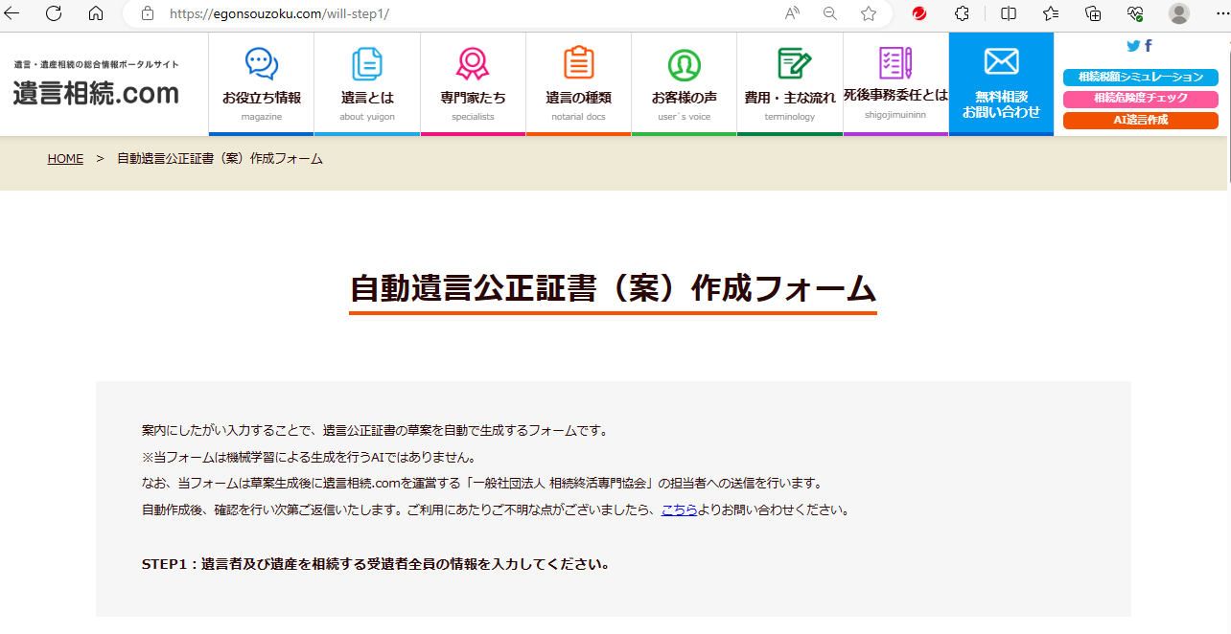Open the 遺言とは menu item
This screenshot has width=1231, height=634.
(367, 84)
